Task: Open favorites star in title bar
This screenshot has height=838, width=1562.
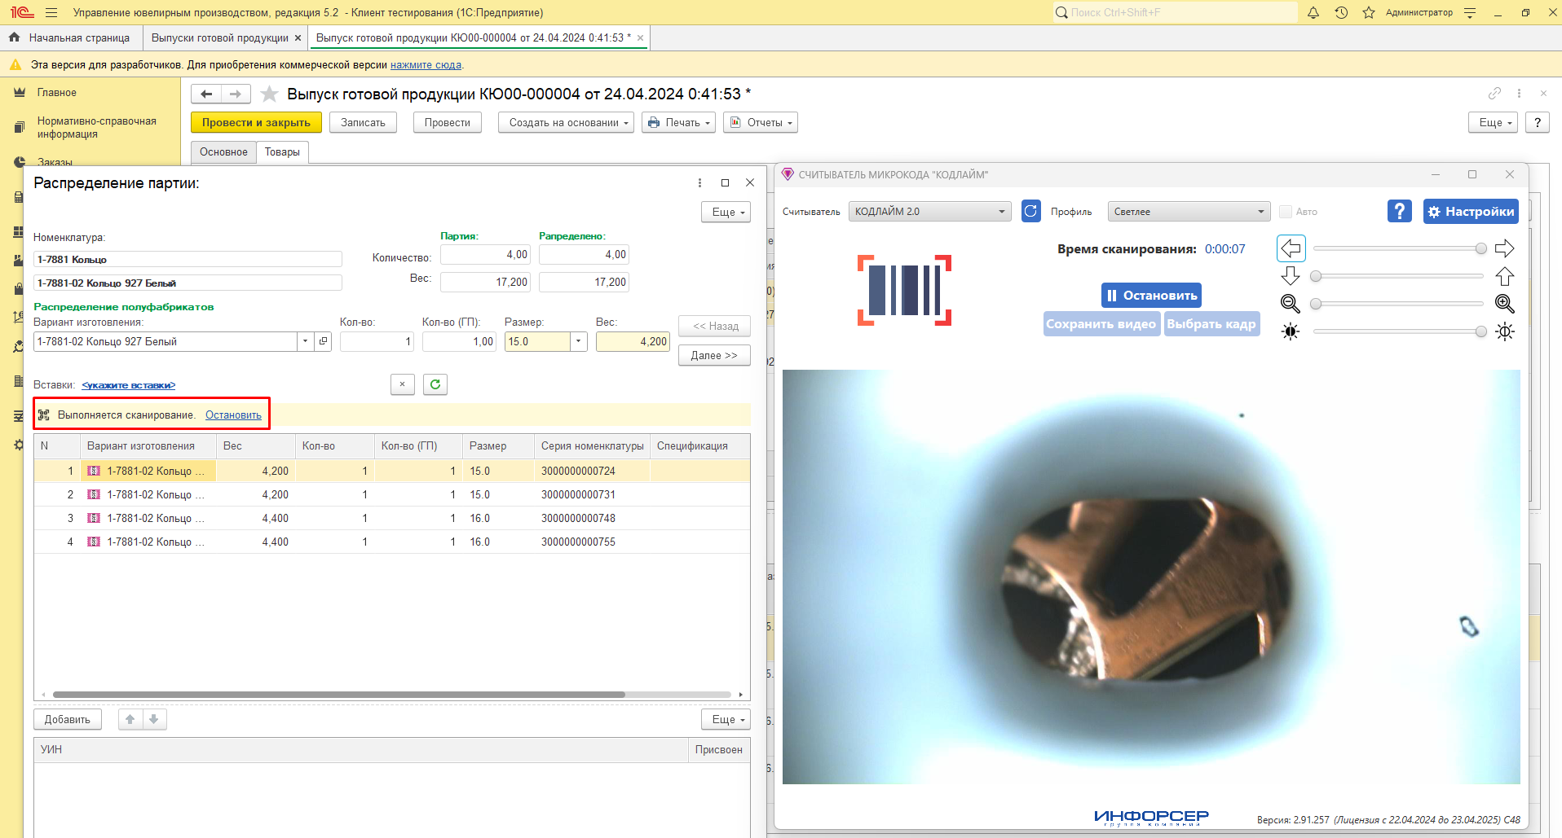Action: [x=1369, y=12]
